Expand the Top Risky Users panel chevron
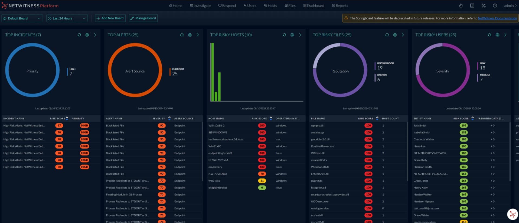519x223 pixels. click(x=505, y=35)
